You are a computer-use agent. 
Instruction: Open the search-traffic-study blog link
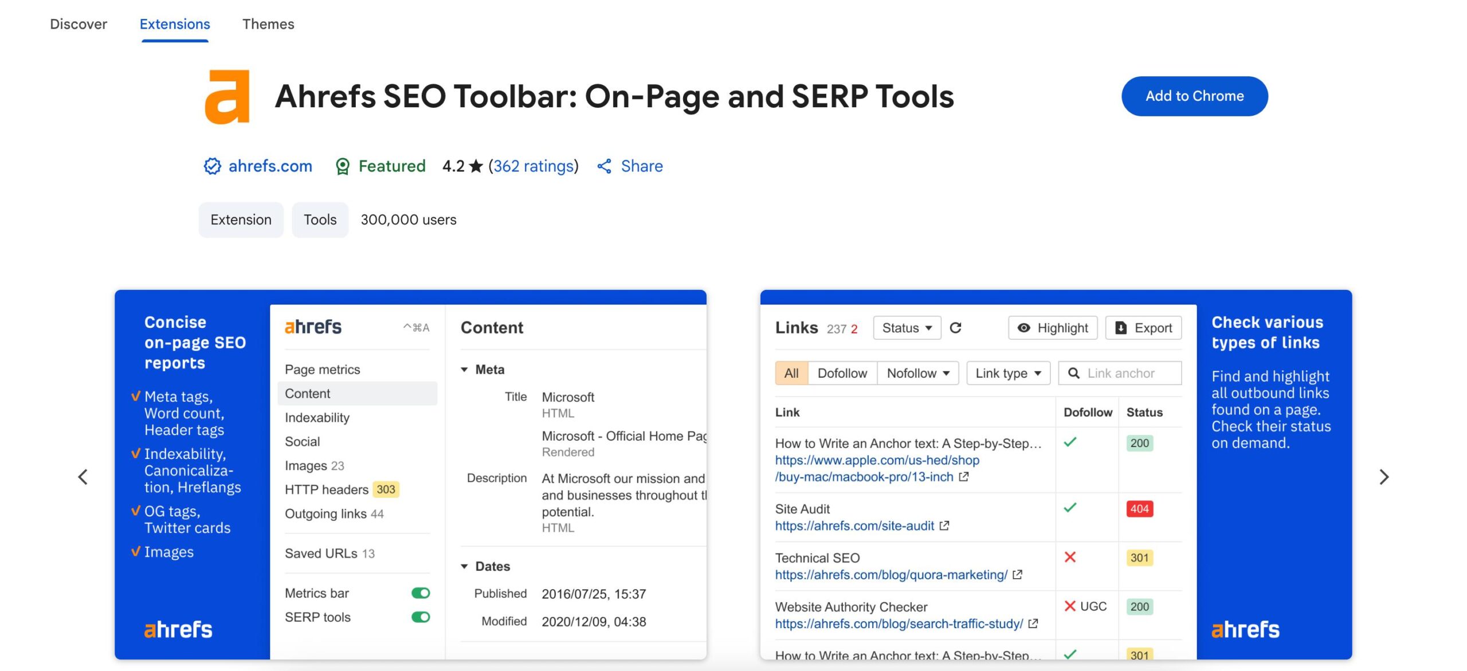tap(899, 623)
